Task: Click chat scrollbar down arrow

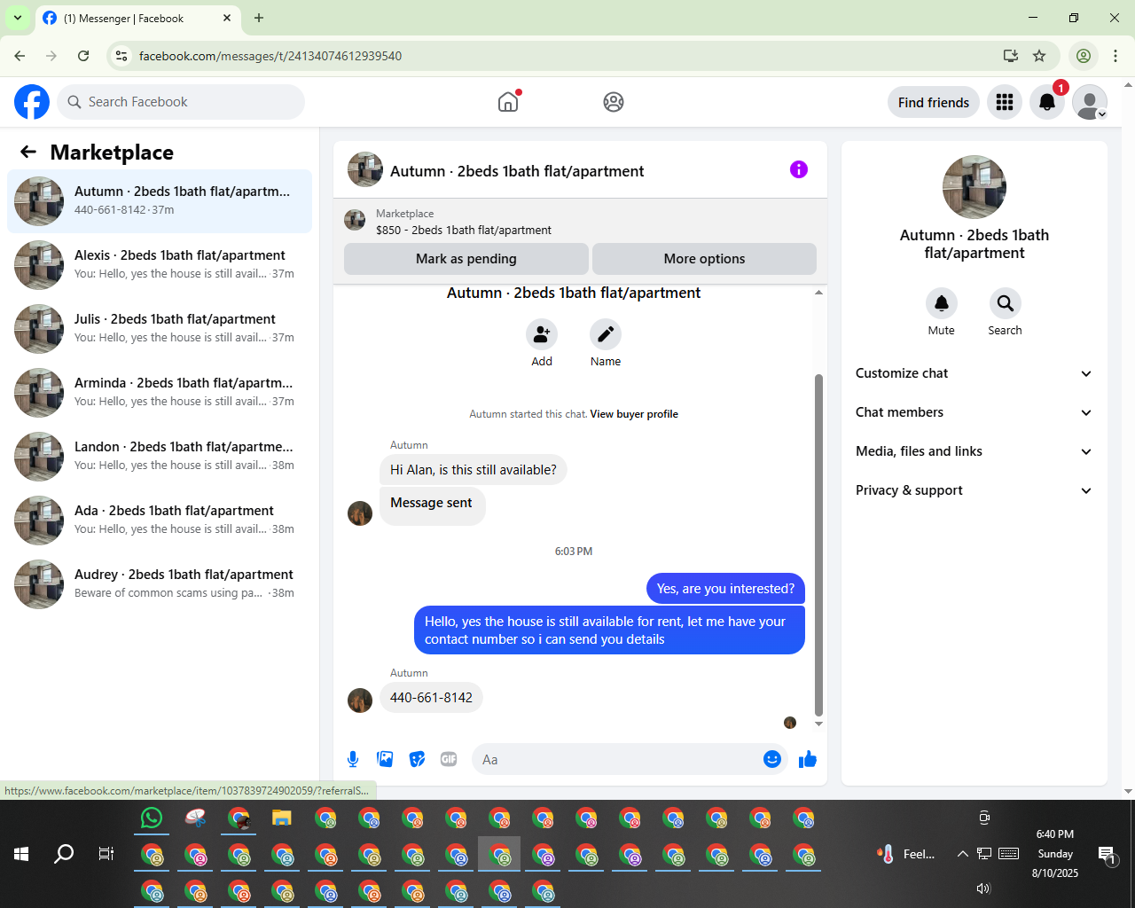Action: tap(818, 724)
